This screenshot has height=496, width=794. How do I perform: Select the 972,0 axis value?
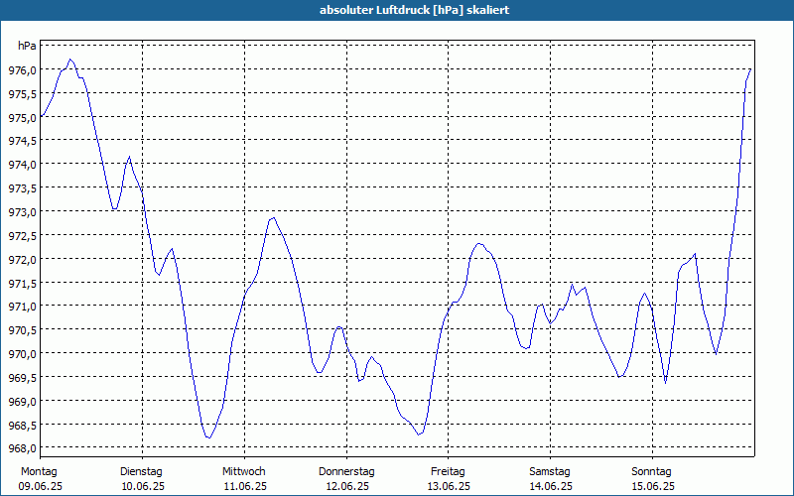[22, 259]
